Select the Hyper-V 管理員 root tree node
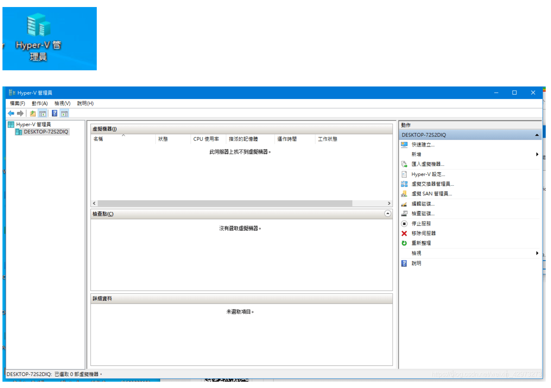551x388 pixels. tap(30, 124)
